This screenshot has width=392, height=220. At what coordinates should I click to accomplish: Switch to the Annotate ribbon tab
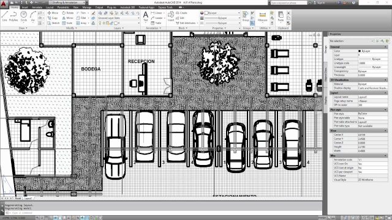(37, 7)
